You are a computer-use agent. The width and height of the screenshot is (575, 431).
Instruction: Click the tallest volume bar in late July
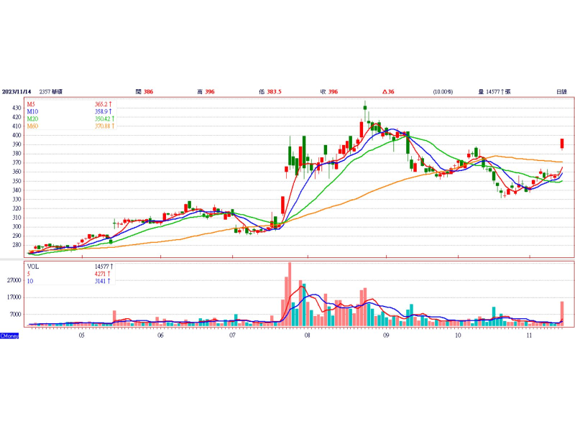pos(290,295)
